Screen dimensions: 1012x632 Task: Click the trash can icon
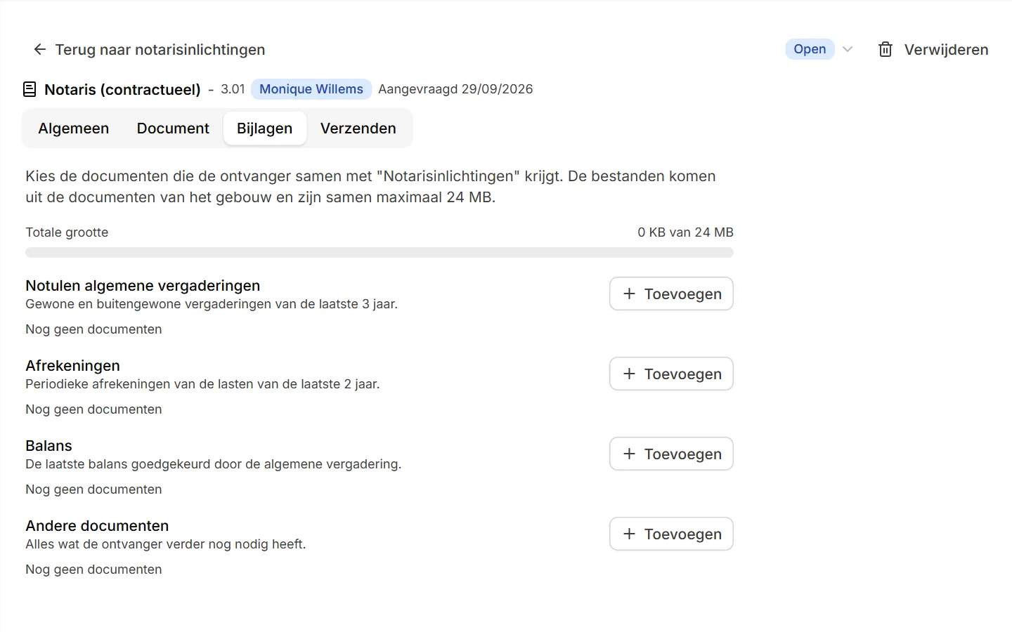885,49
